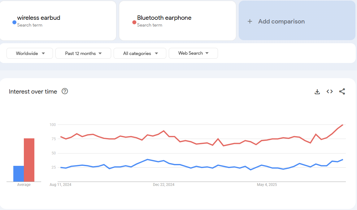Select the Bluetooth earphone search term card
The width and height of the screenshot is (357, 210).
click(x=177, y=20)
